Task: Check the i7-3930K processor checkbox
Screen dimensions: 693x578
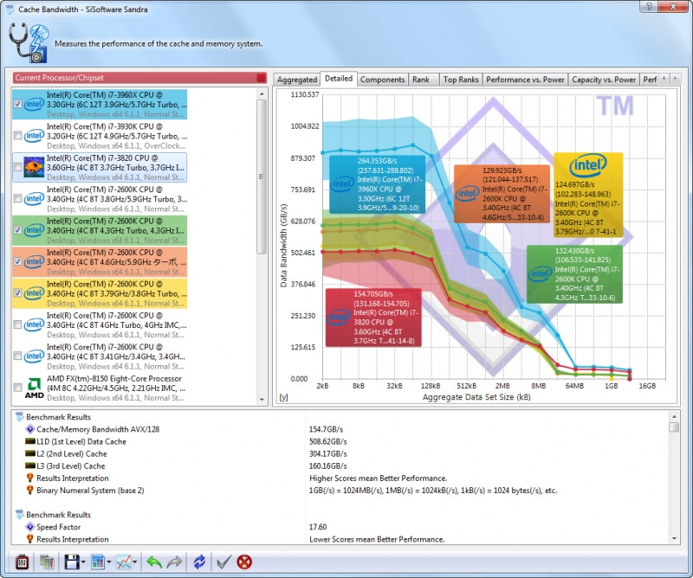Action: [17, 136]
